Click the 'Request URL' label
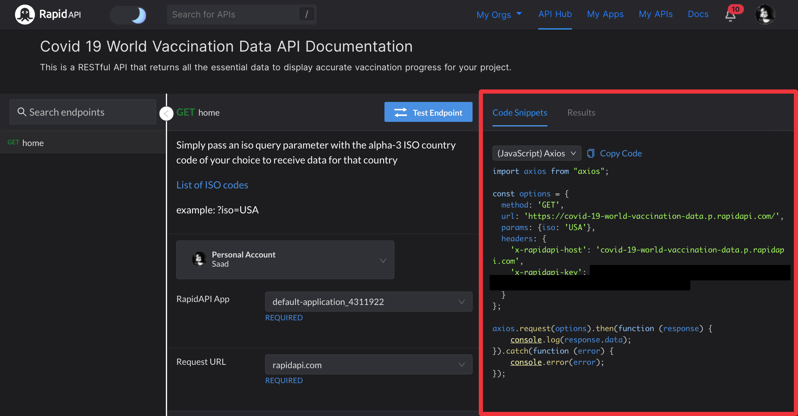Viewport: 798px width, 416px height. tap(201, 362)
